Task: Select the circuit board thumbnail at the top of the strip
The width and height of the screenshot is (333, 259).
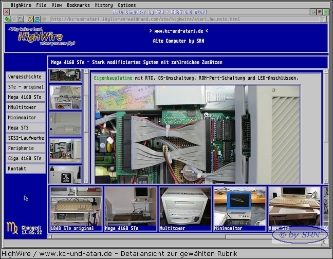Action: (65, 76)
